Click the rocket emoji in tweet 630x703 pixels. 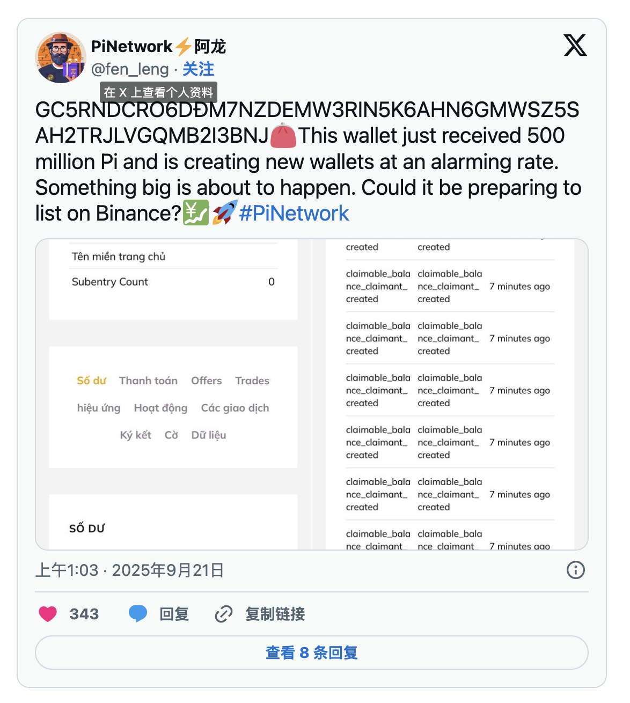pyautogui.click(x=224, y=213)
